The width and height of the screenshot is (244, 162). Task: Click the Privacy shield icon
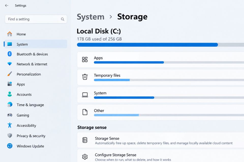pos(10,135)
